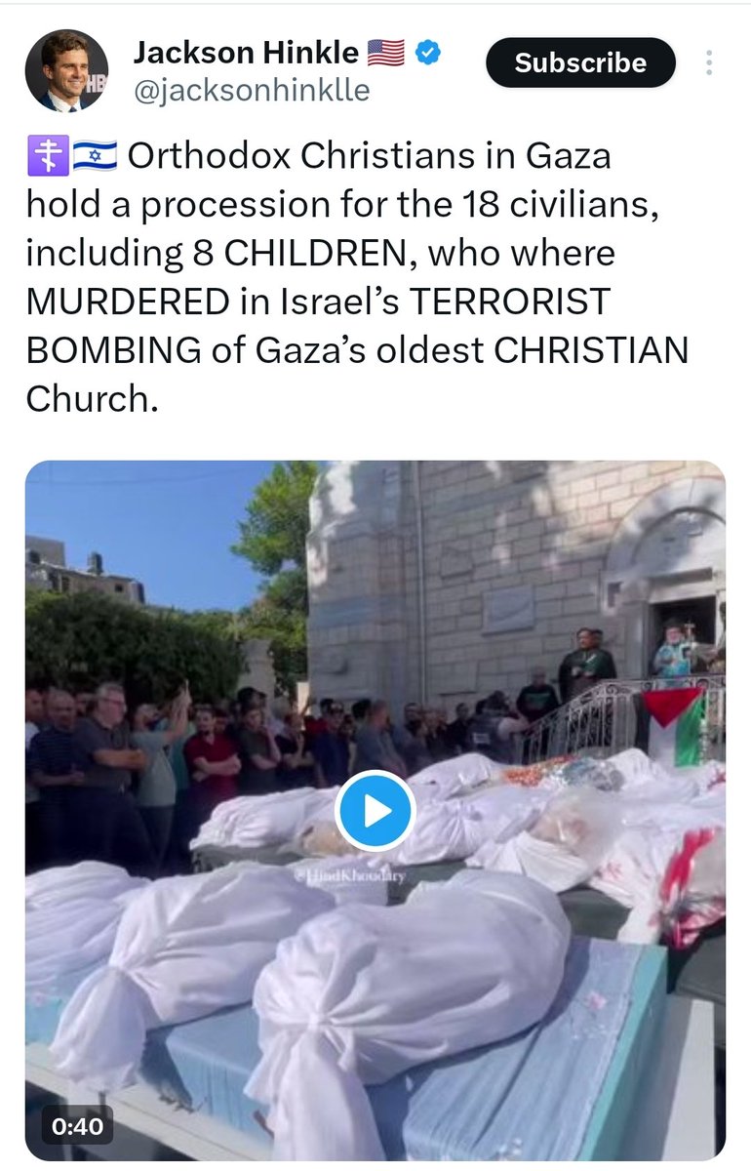Viewport: 751px width, 1171px height.
Task: Play the video with the blue play button
Action: click(x=375, y=811)
